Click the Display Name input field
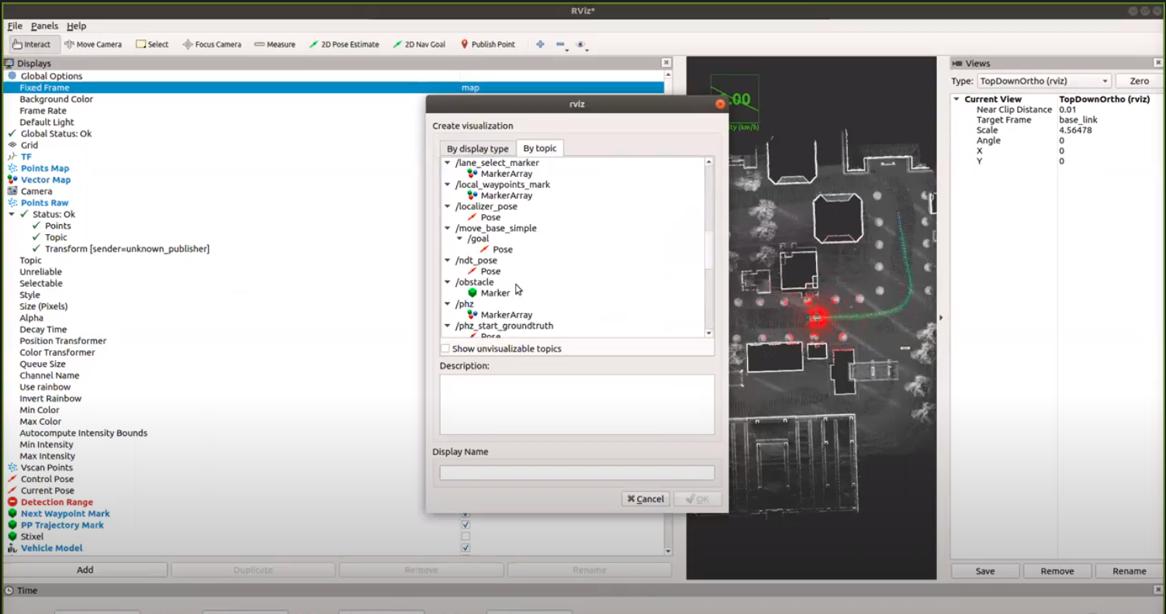The width and height of the screenshot is (1166, 614). pyautogui.click(x=576, y=473)
